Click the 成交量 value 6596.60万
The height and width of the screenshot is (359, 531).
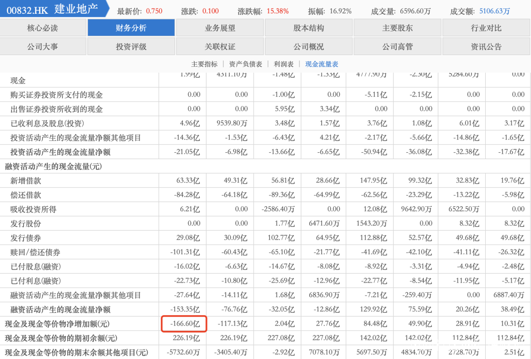[415, 11]
